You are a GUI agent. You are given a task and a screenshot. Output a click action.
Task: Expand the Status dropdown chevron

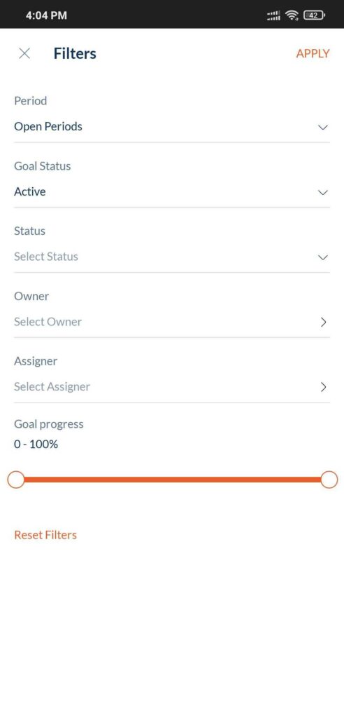[323, 257]
